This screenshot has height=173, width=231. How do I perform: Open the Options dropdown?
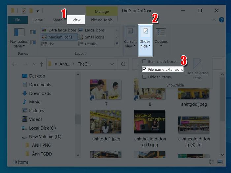click(x=161, y=38)
